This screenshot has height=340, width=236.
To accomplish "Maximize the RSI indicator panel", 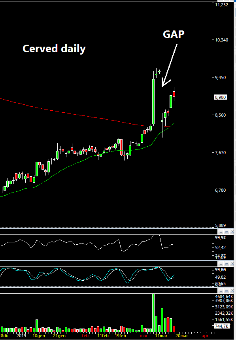I will pyautogui.click(x=227, y=231).
